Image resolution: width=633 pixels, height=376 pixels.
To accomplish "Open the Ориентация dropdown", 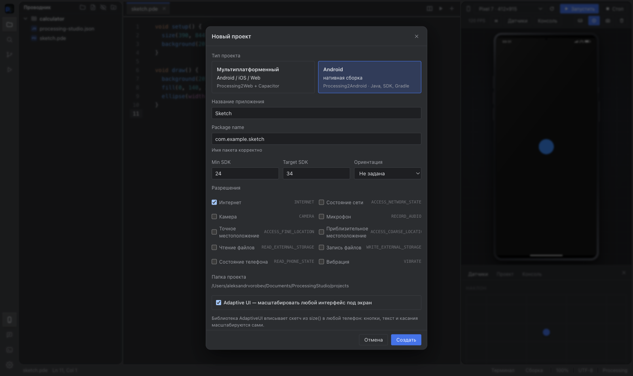I will point(388,173).
